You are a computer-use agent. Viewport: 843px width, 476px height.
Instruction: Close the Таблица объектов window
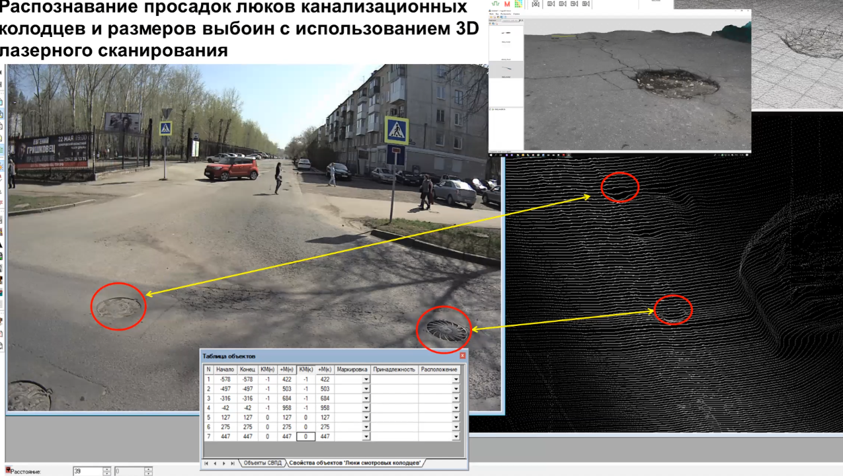pos(462,356)
